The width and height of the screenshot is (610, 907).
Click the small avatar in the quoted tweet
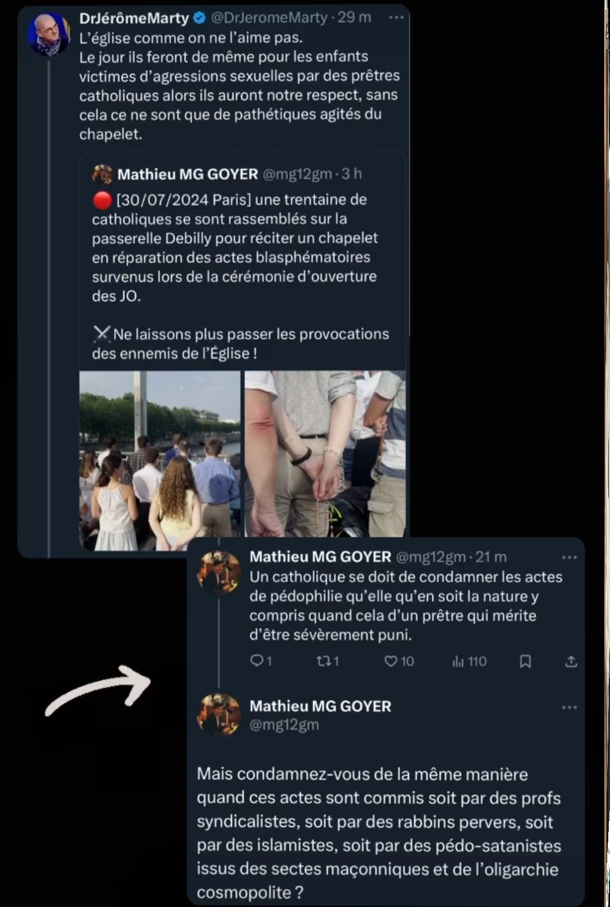(x=102, y=174)
